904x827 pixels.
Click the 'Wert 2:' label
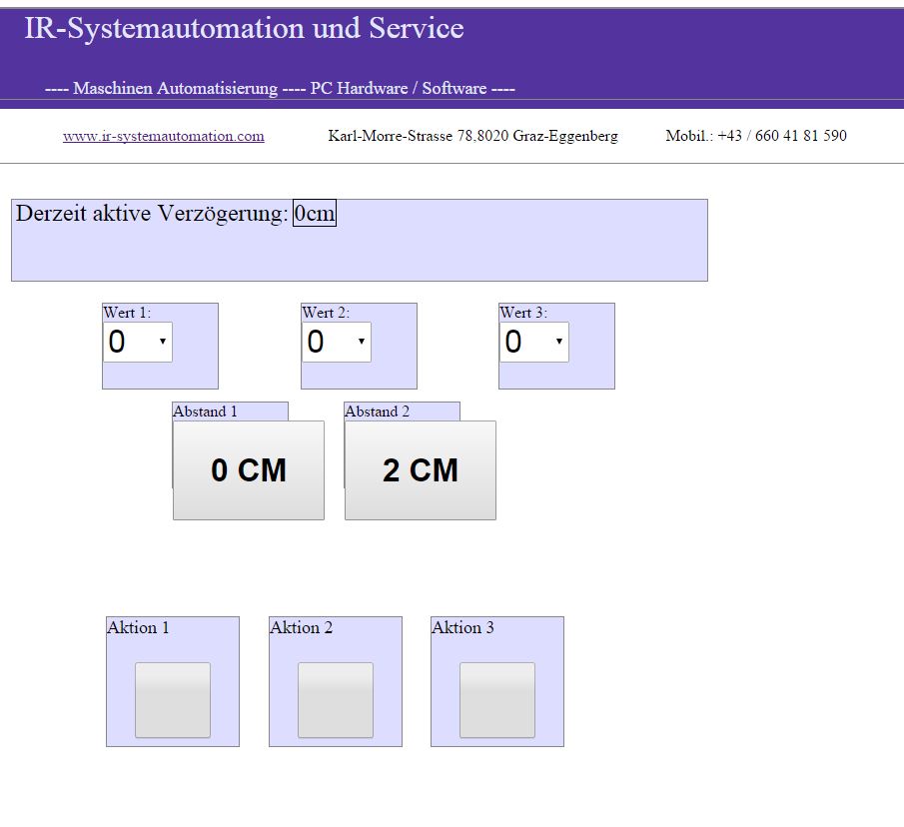click(x=326, y=313)
